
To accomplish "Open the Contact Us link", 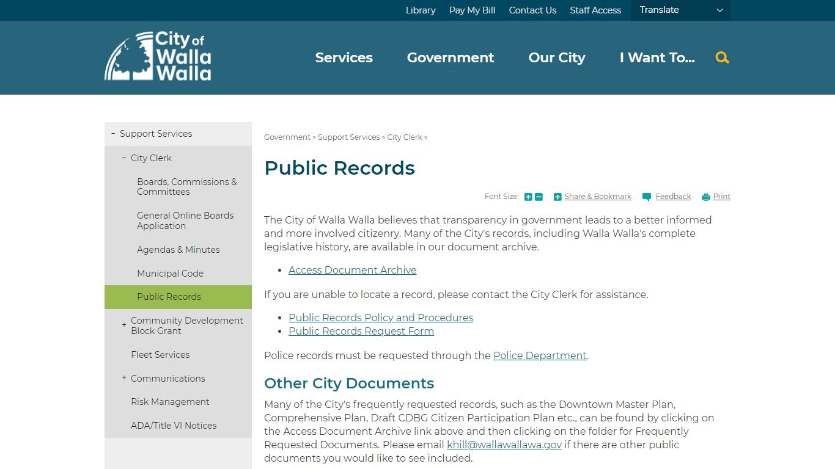I will [532, 10].
